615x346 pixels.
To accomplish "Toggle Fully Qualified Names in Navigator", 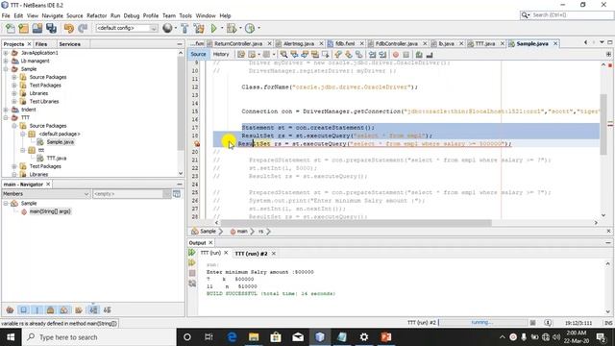I will (x=79, y=310).
